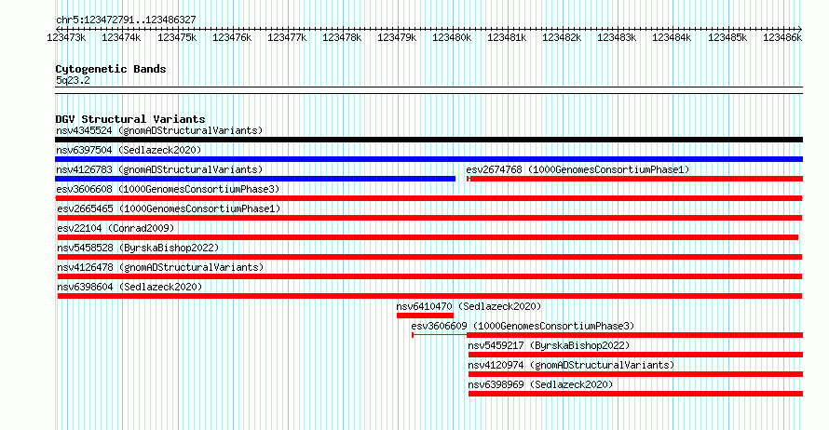
Task: Click the nsv4345524 gnomAD variant label
Action: pyautogui.click(x=159, y=130)
